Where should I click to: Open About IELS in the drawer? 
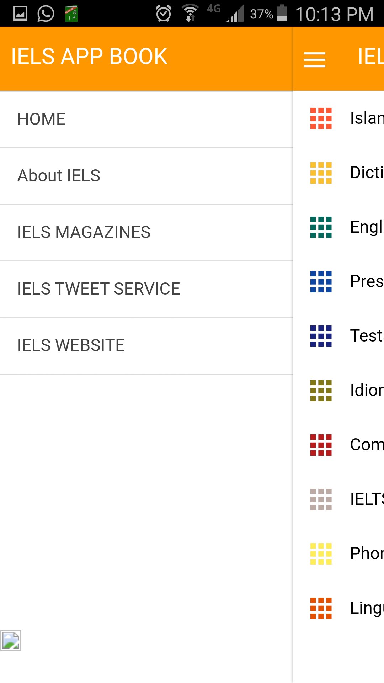59,176
